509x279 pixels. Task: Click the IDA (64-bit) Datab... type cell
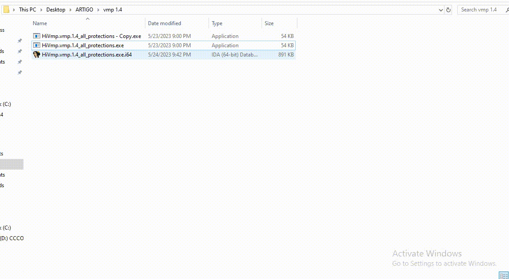tap(235, 54)
